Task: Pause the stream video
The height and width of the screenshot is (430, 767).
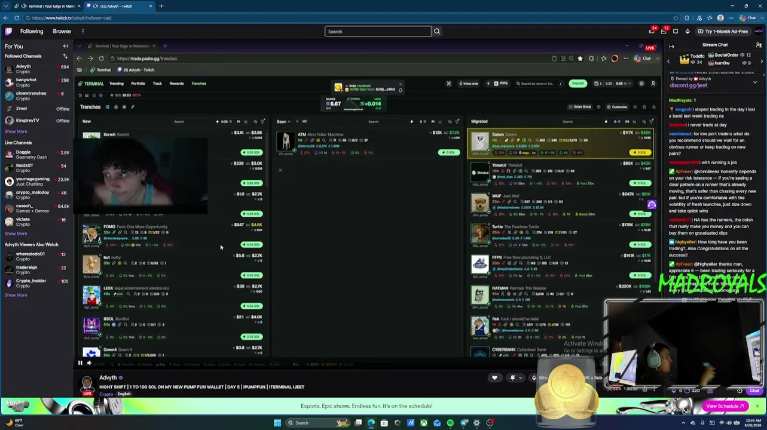Action: 80,363
